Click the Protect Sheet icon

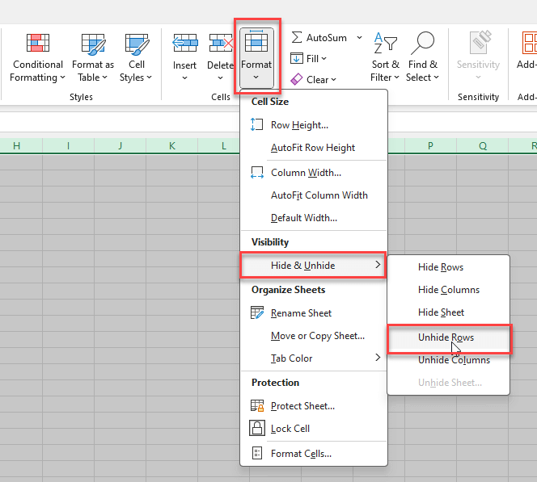pos(257,405)
